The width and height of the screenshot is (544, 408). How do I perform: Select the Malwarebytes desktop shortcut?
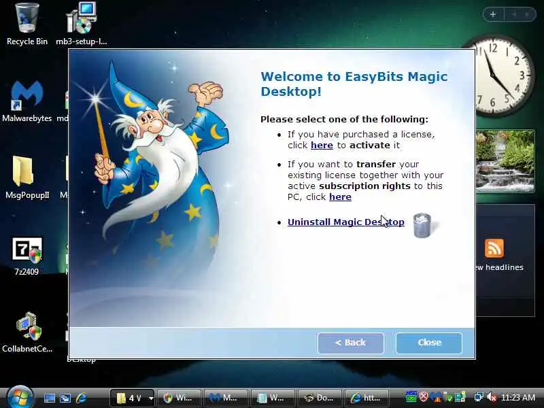[27, 101]
